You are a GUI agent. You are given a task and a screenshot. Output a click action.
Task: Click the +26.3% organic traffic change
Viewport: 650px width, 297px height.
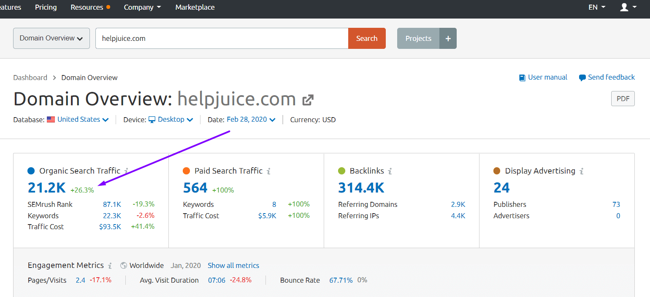pyautogui.click(x=82, y=190)
